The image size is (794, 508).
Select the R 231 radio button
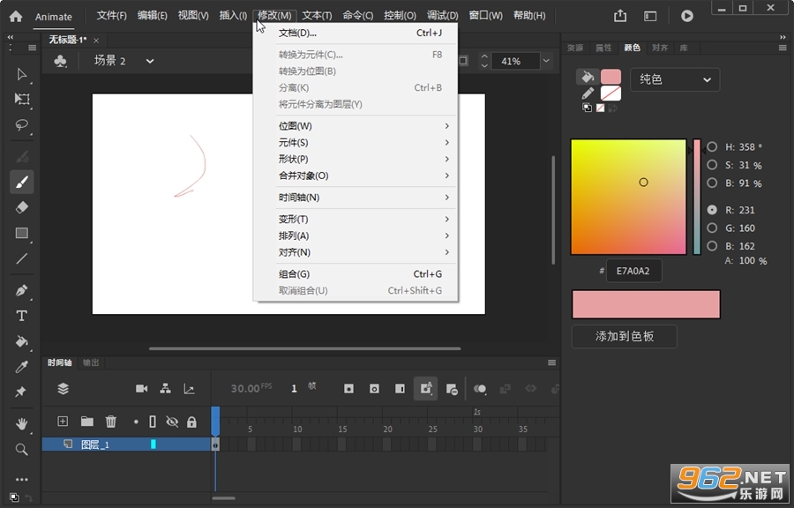click(712, 210)
